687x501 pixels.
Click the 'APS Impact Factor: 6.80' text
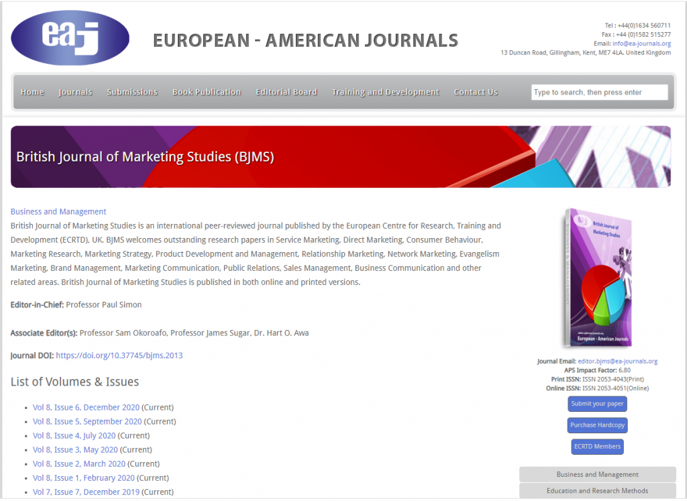point(597,370)
